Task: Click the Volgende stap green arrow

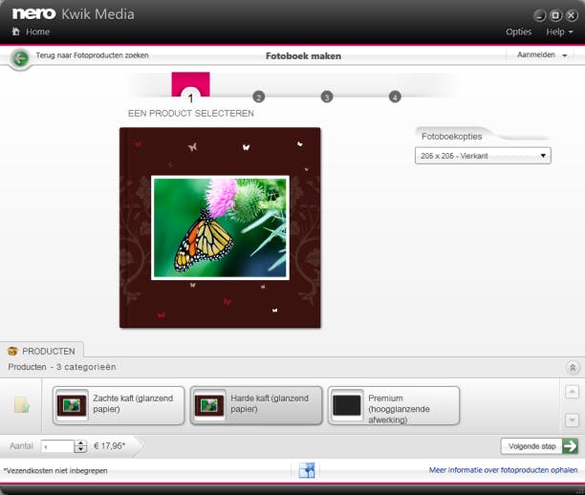Action: pos(570,445)
